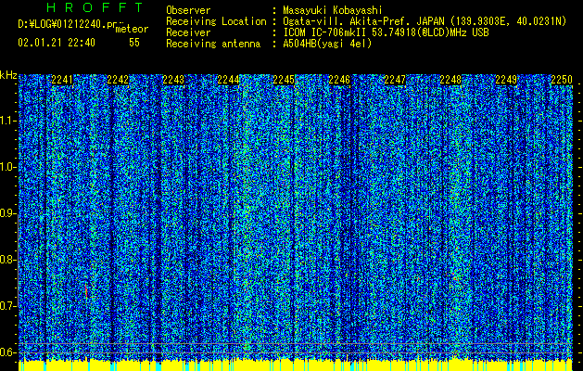Click the 0.6 kHz frequency axis label
Viewport: 583px width, 371px height.
[x=7, y=352]
